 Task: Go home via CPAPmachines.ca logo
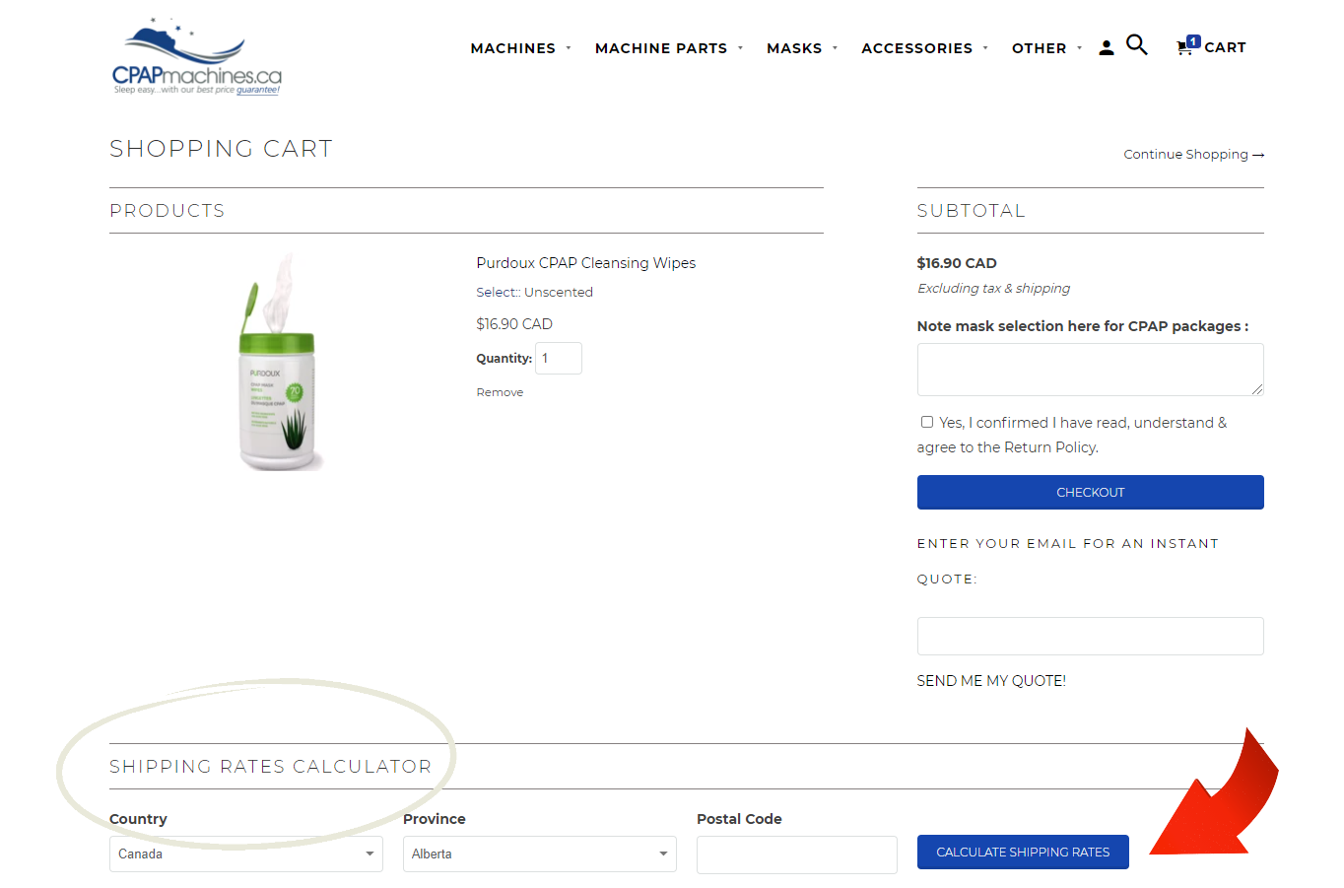coord(197,57)
